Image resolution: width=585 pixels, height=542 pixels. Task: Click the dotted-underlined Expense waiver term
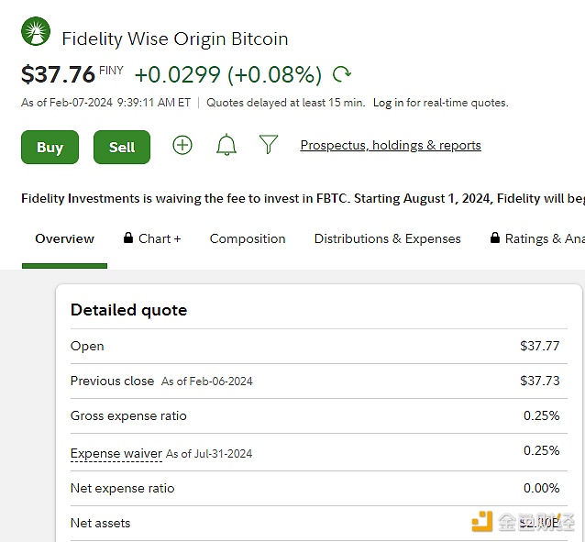tap(116, 453)
